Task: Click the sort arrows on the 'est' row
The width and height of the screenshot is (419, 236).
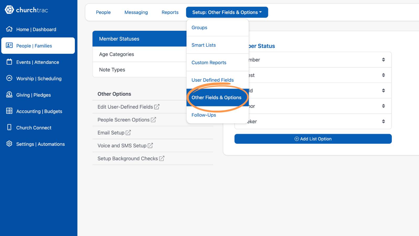Action: (x=383, y=75)
